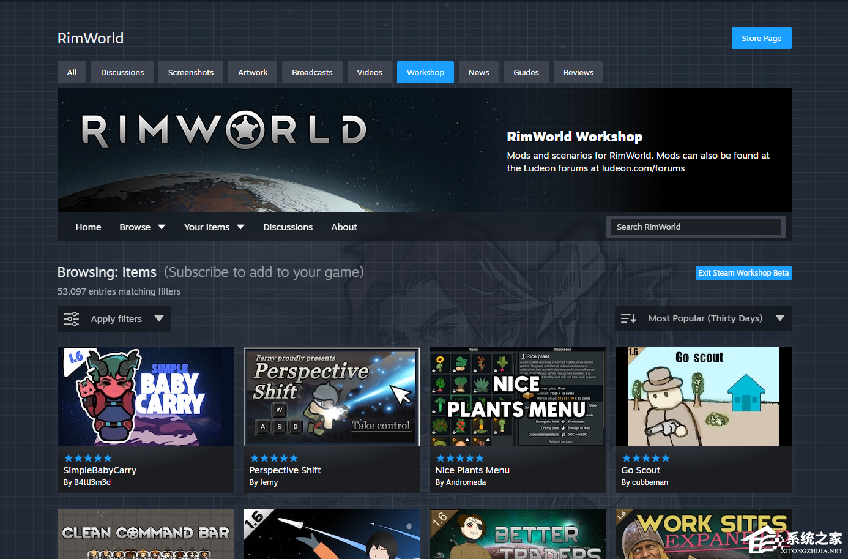Viewport: 848px width, 559px height.
Task: Open the Nice Plants Menu thumbnail image
Action: coord(518,397)
